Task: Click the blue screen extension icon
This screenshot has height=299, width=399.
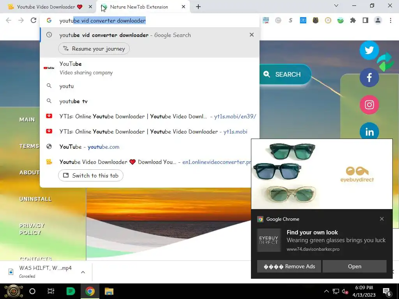Action: pyautogui.click(x=303, y=20)
